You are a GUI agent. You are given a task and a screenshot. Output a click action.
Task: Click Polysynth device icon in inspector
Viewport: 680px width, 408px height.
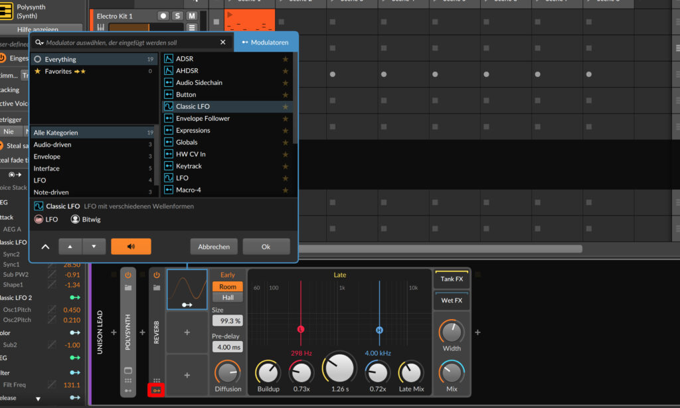[x=6, y=11]
